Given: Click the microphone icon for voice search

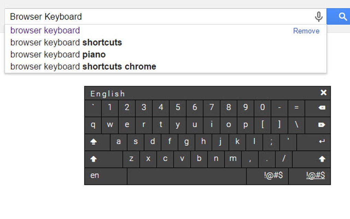Looking at the screenshot, I should pyautogui.click(x=318, y=16).
